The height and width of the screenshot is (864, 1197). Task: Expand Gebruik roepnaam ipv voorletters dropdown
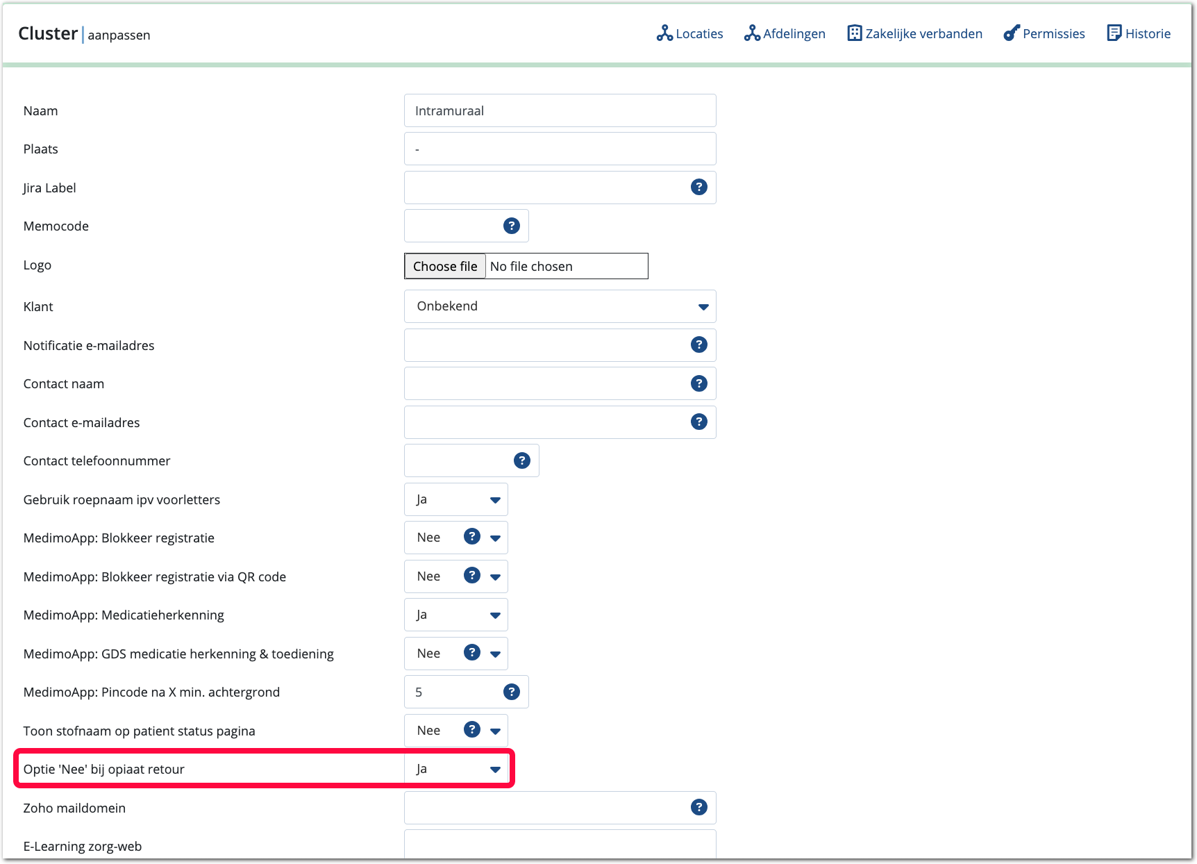click(x=456, y=499)
